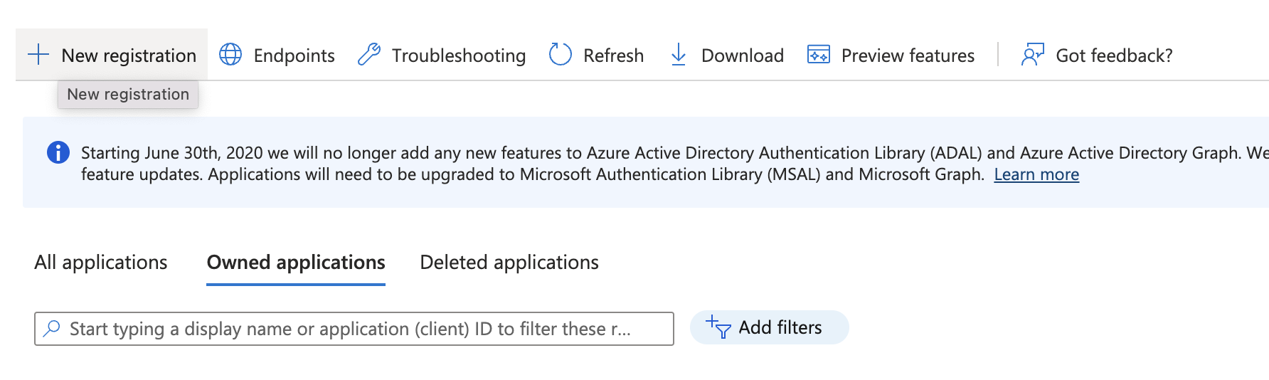
Task: Click the Troubleshooting wrench icon
Action: click(x=368, y=55)
